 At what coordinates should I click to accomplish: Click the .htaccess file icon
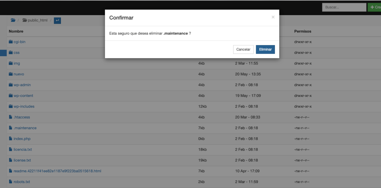point(11,117)
